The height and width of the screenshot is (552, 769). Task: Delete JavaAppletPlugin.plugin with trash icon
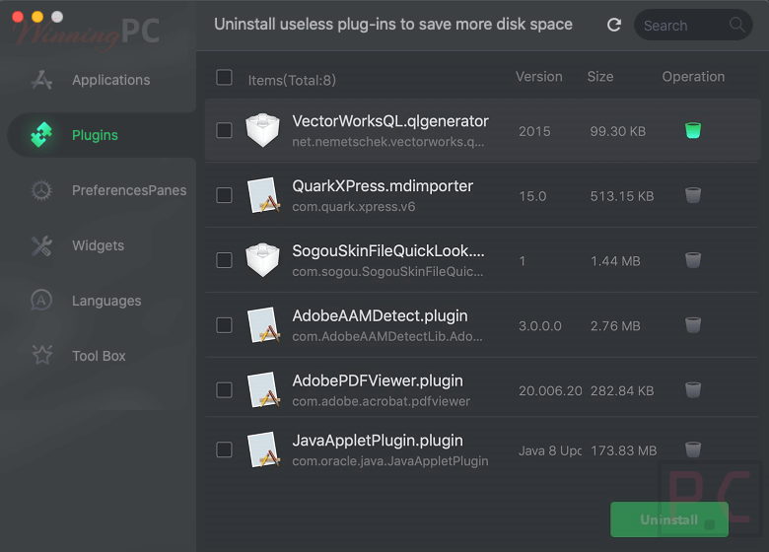[693, 449]
